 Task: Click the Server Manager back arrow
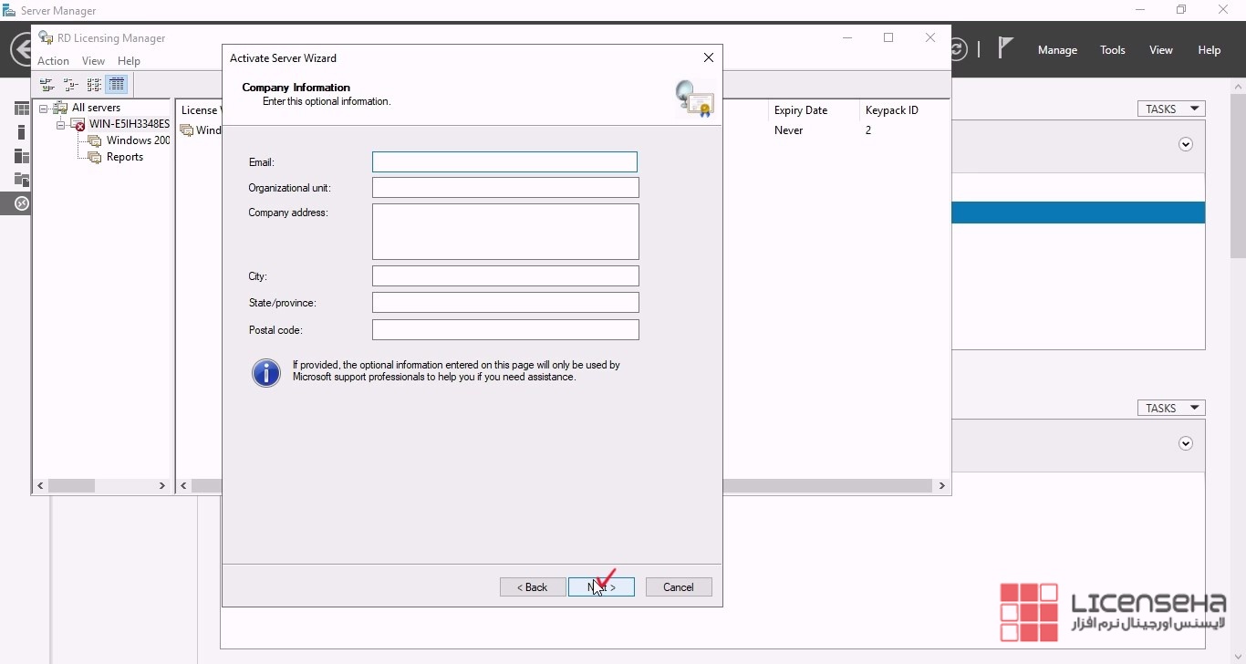(22, 49)
